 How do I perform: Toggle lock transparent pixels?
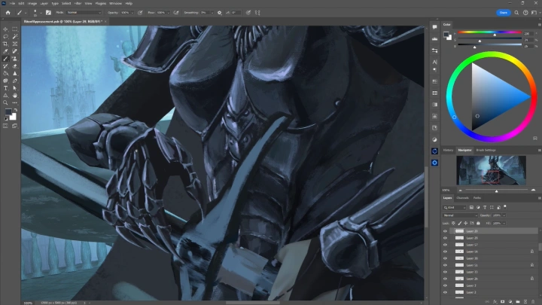[453, 224]
